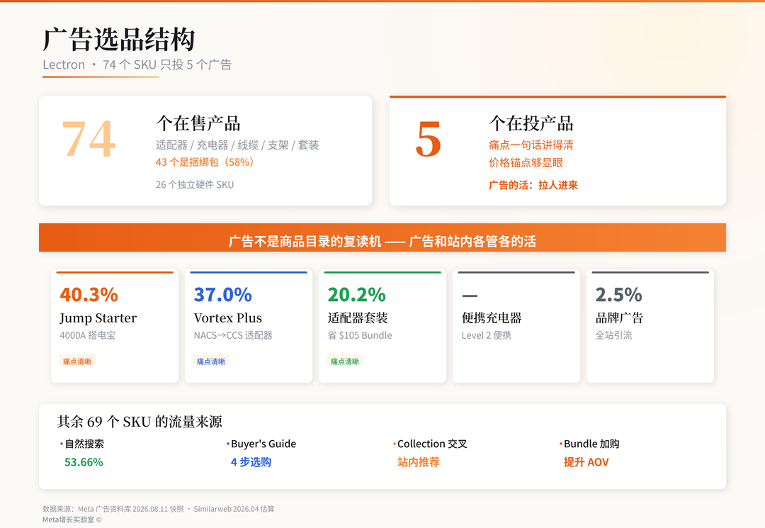The height and width of the screenshot is (528, 765).
Task: Click the 'Collection 交叉' label
Action: click(x=432, y=444)
